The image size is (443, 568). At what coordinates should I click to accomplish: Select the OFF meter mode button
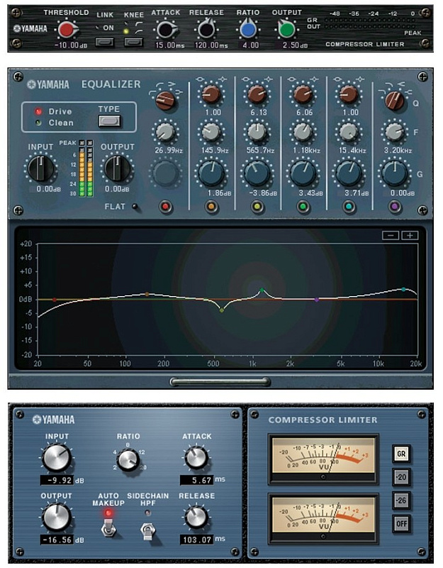[x=401, y=524]
